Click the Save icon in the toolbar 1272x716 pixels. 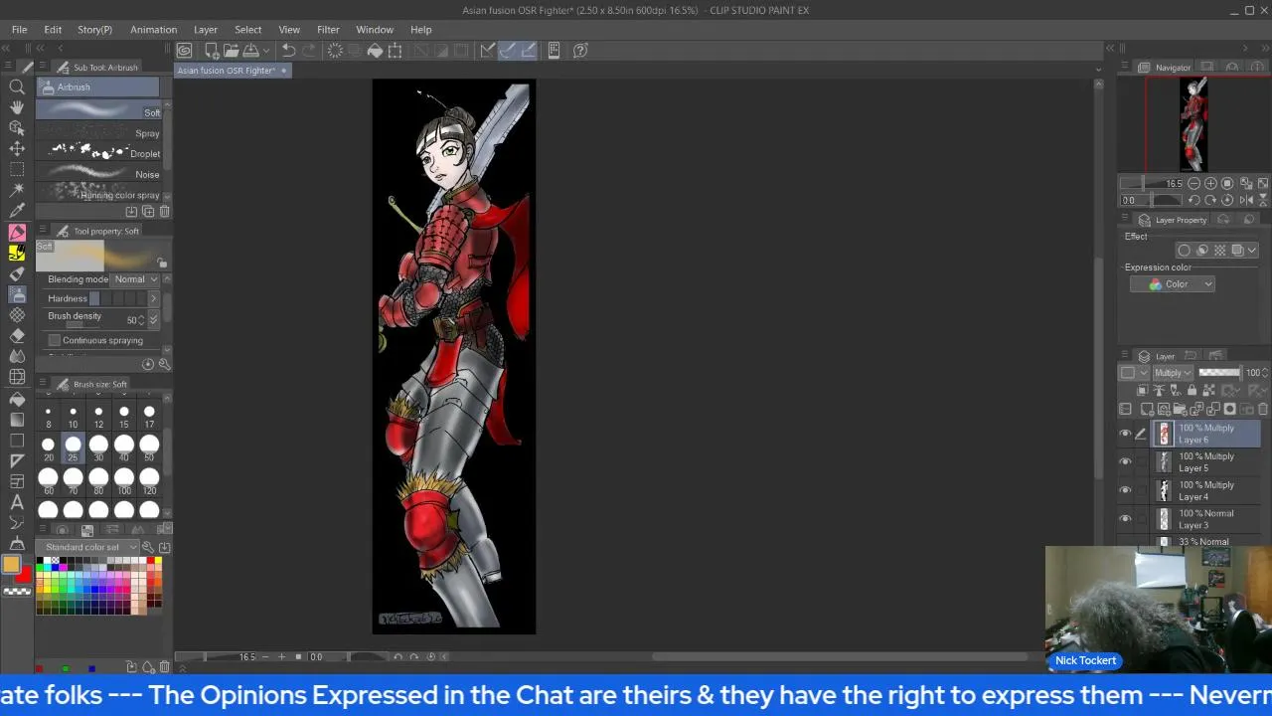click(x=251, y=50)
